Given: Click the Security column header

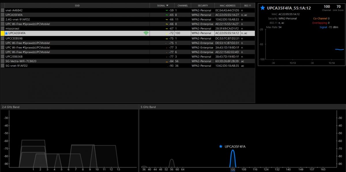Looking at the screenshot, I should 203,5.
